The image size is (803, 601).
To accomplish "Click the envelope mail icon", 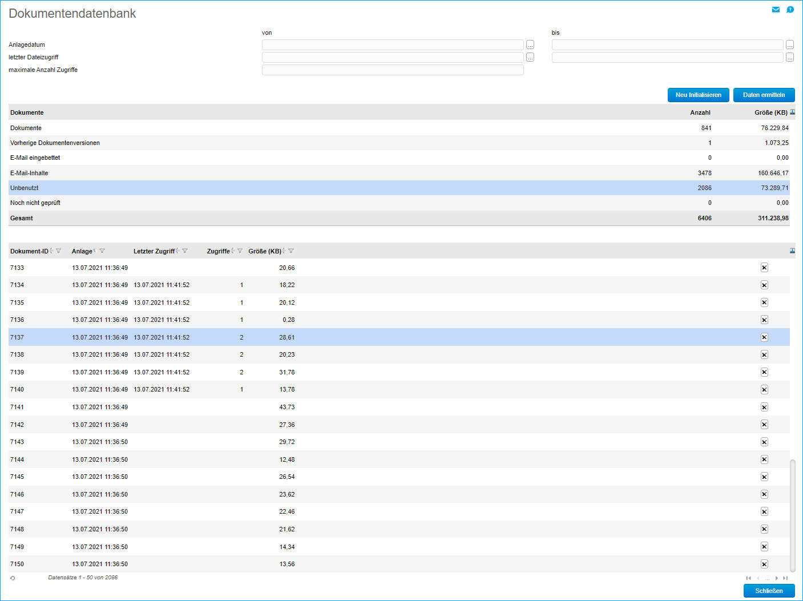I will coord(776,10).
